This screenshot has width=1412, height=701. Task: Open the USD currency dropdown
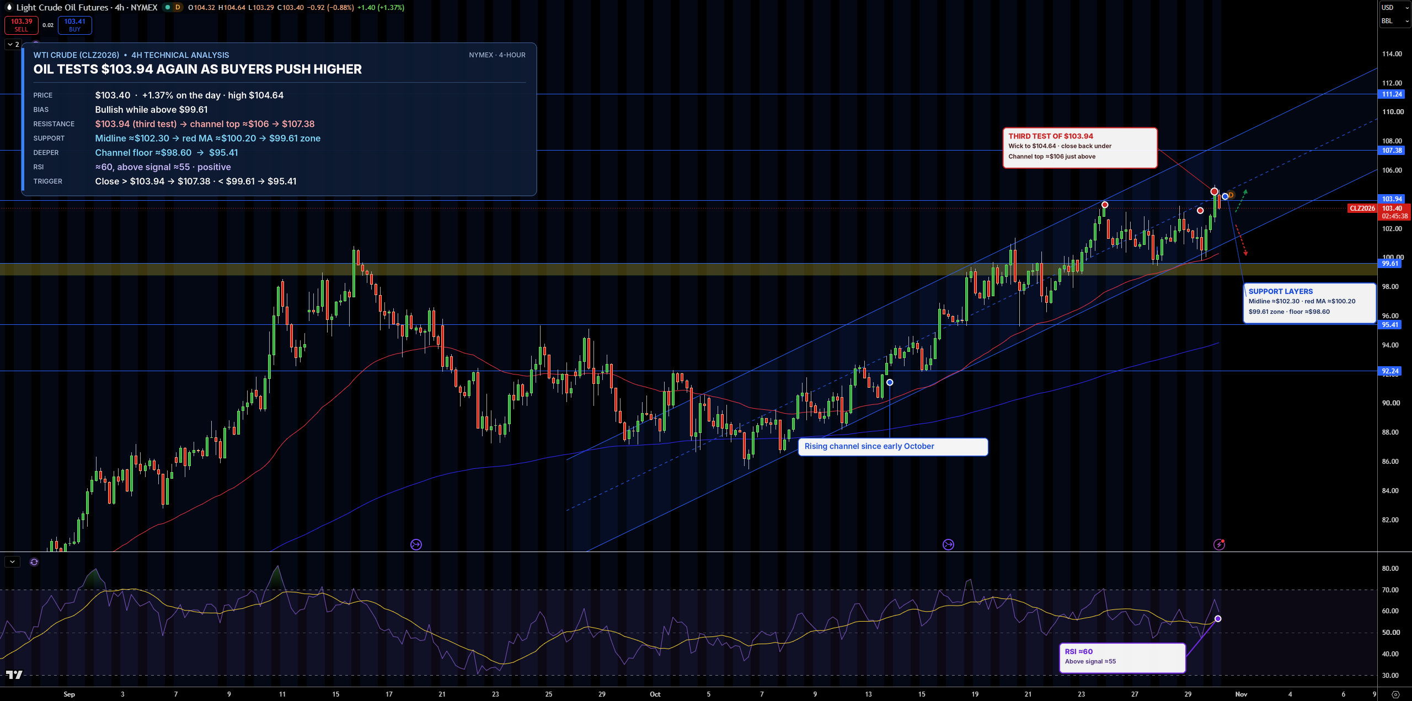click(1395, 8)
